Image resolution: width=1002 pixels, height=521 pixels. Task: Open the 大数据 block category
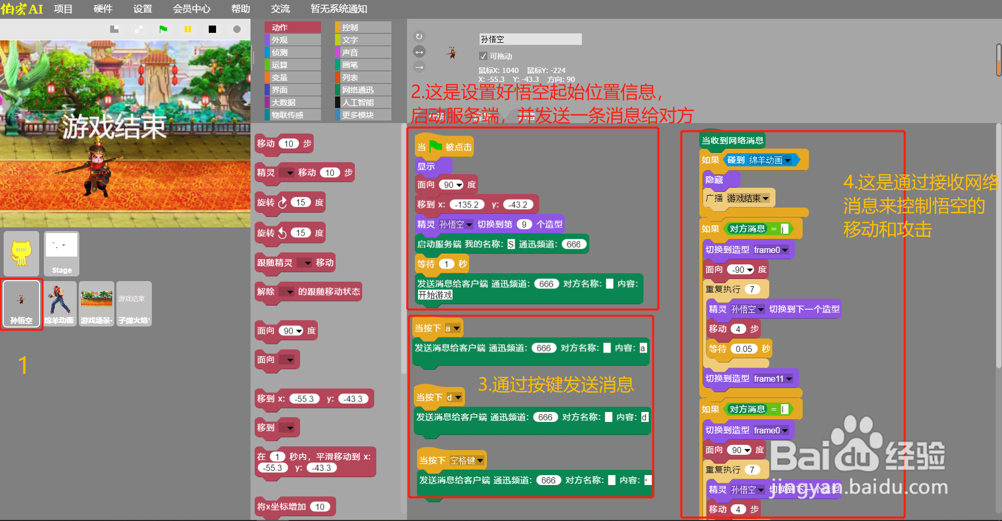point(293,102)
